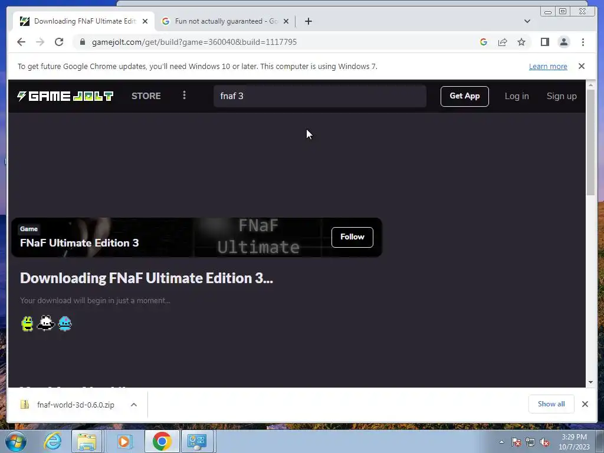Click the Google icon in address bar
The height and width of the screenshot is (453, 604).
[x=484, y=42]
